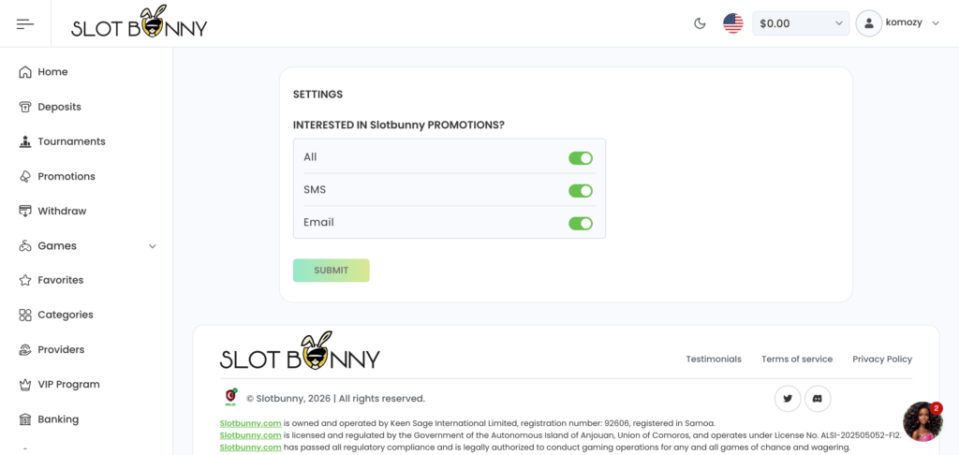
Task: Click the Deposits icon in the sidebar
Action: [25, 107]
